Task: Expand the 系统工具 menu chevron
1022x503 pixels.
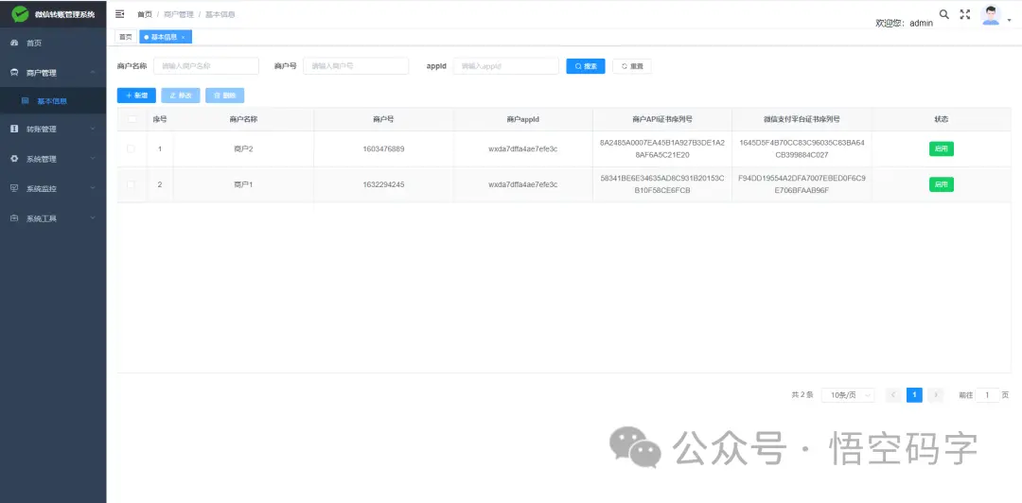Action: coord(93,217)
